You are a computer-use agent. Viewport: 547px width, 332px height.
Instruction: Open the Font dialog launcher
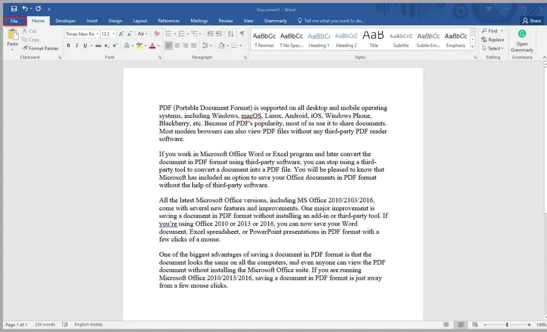160,58
